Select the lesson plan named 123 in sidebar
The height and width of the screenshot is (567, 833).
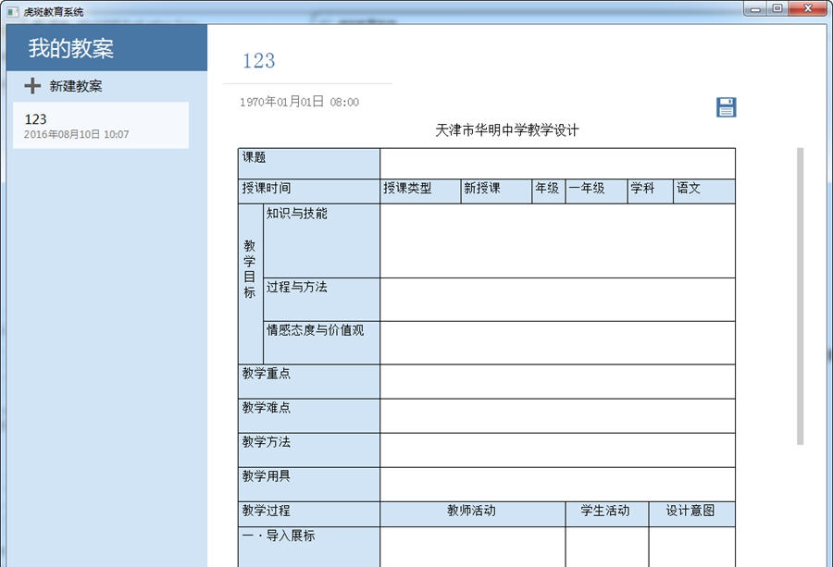102,125
